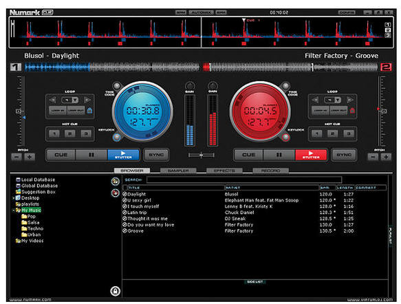The width and height of the screenshot is (401, 304).
Task: Switch to the Sampler tab
Action: [178, 171]
